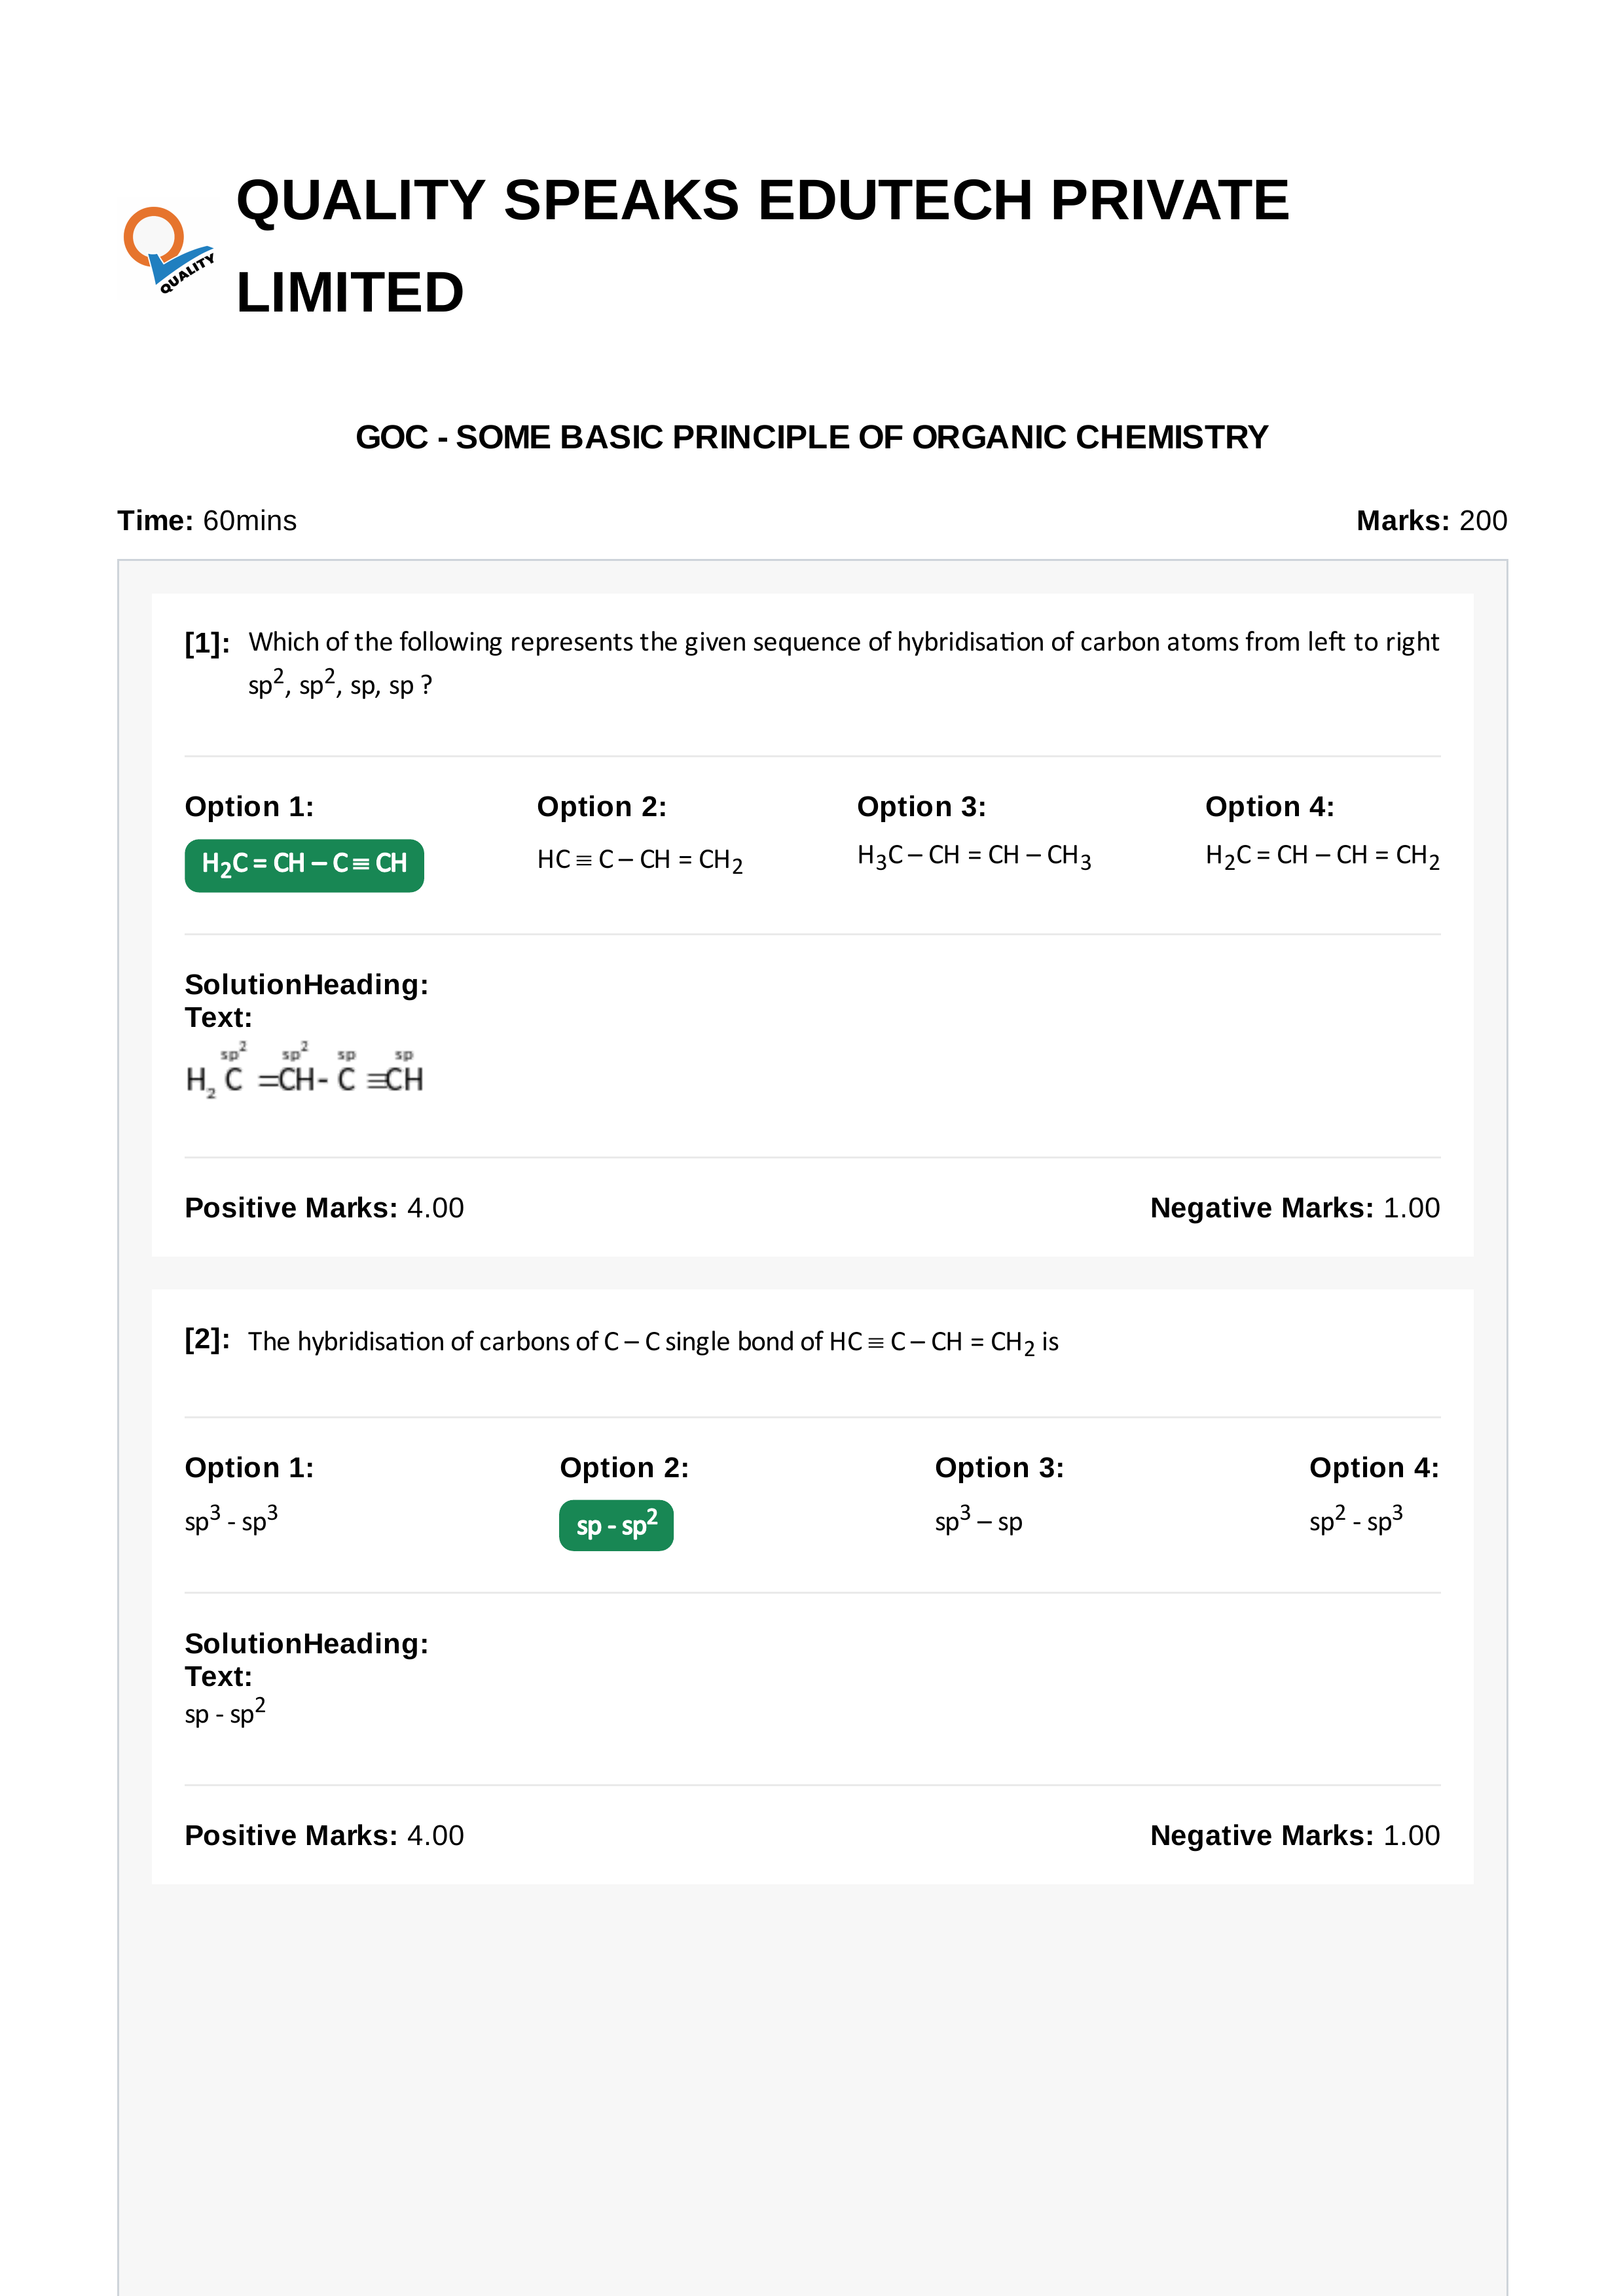This screenshot has height=2296, width=1623.
Task: Pick sp2 - sp3 option in question 2
Action: (1356, 1519)
